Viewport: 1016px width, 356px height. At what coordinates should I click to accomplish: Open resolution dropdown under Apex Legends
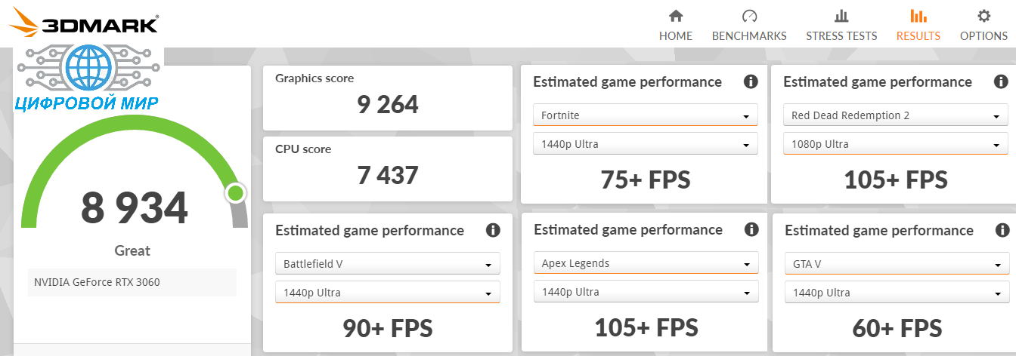coord(646,292)
